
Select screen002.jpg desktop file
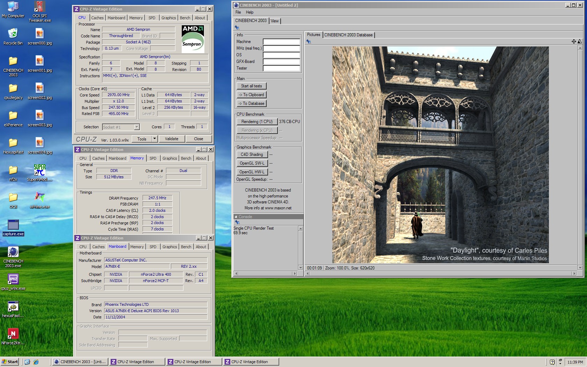(39, 91)
